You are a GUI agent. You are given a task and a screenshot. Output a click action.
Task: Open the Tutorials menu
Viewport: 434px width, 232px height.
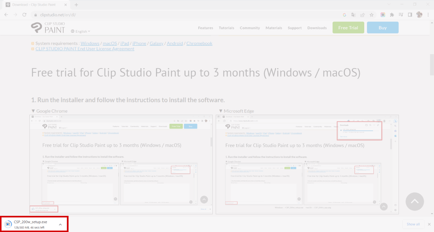click(x=226, y=28)
